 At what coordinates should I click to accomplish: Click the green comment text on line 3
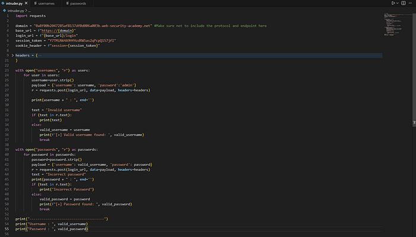click(x=210, y=26)
